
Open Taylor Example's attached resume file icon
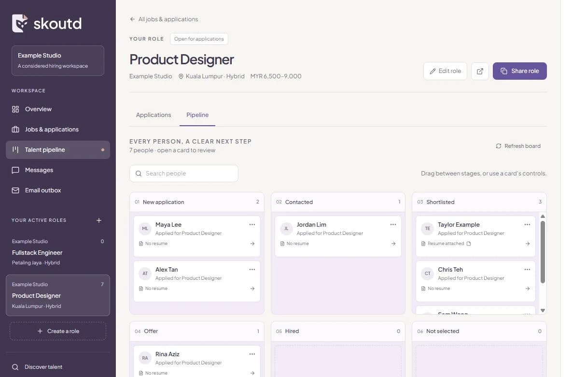(x=469, y=244)
